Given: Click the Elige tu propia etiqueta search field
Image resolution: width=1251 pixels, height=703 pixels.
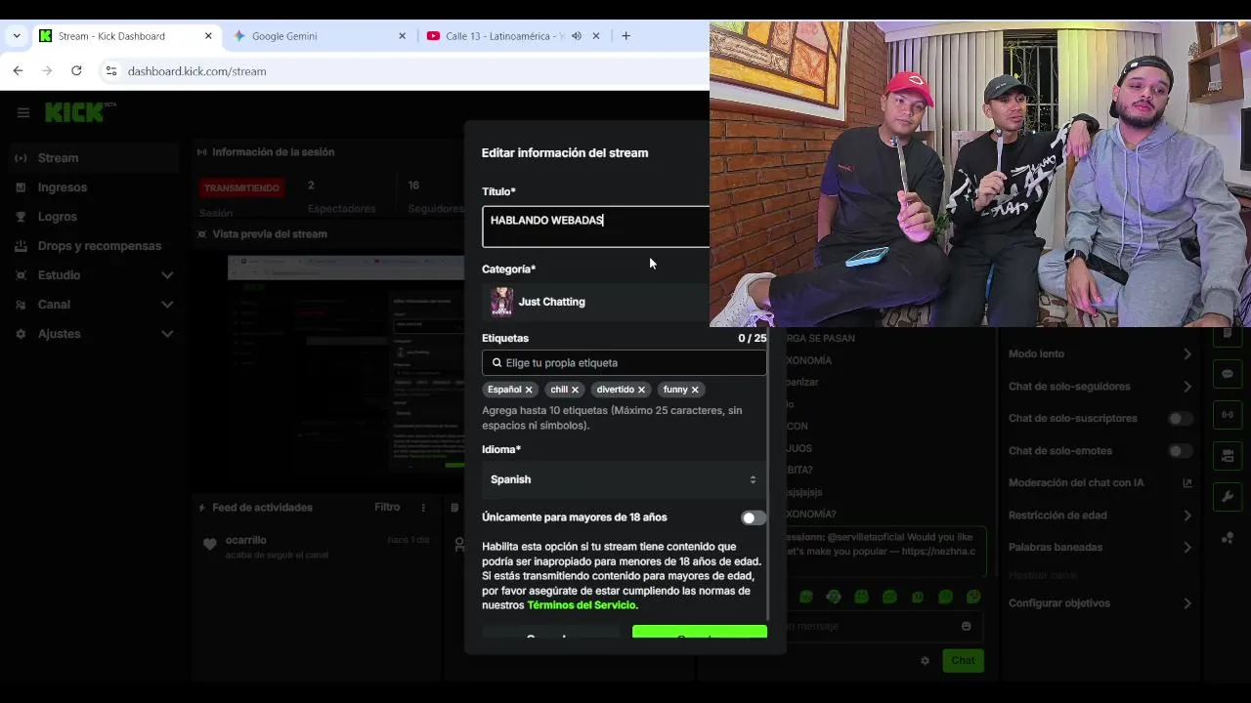Looking at the screenshot, I should click(x=624, y=363).
